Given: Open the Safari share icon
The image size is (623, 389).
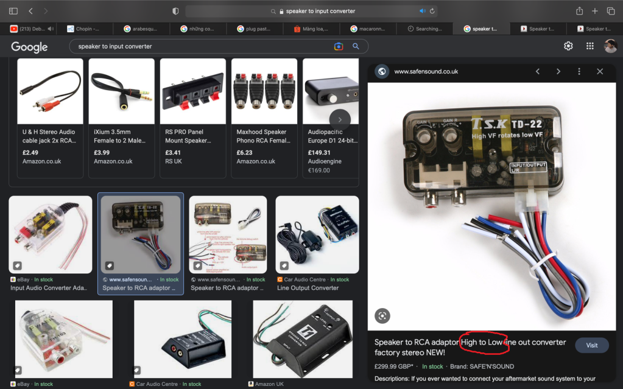Looking at the screenshot, I should (579, 11).
